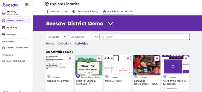This screenshot has width=202, height=92.
Task: Open the All Grades dropdown
Action: [57, 37]
